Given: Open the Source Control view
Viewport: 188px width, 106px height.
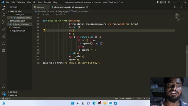Looking at the screenshot, I should point(4,22).
